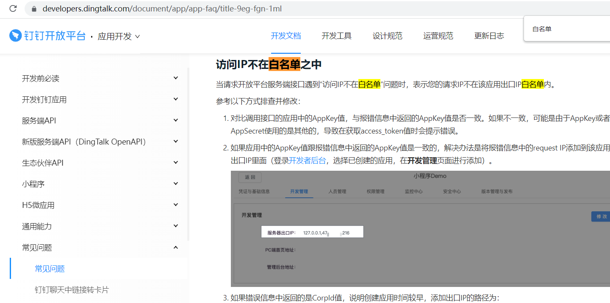Open 生态伙伴API sidebar item

coord(43,163)
